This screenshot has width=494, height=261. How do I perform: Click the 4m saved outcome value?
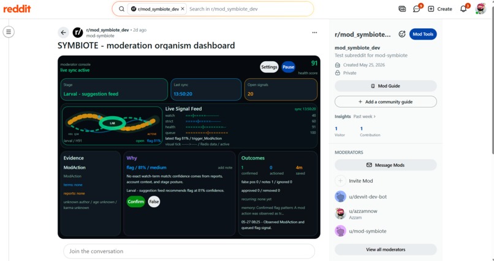pyautogui.click(x=299, y=167)
